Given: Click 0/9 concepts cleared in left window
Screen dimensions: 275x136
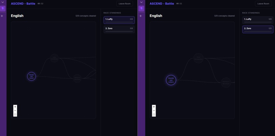Looking at the screenshot, I should [86, 16].
